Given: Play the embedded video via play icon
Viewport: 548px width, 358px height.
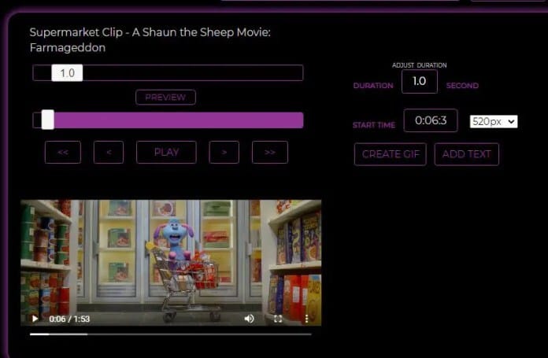Looking at the screenshot, I should tap(35, 319).
